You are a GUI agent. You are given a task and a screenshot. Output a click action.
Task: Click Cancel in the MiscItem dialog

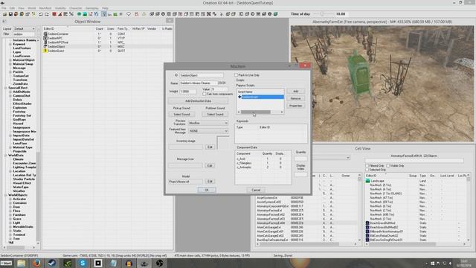256,190
